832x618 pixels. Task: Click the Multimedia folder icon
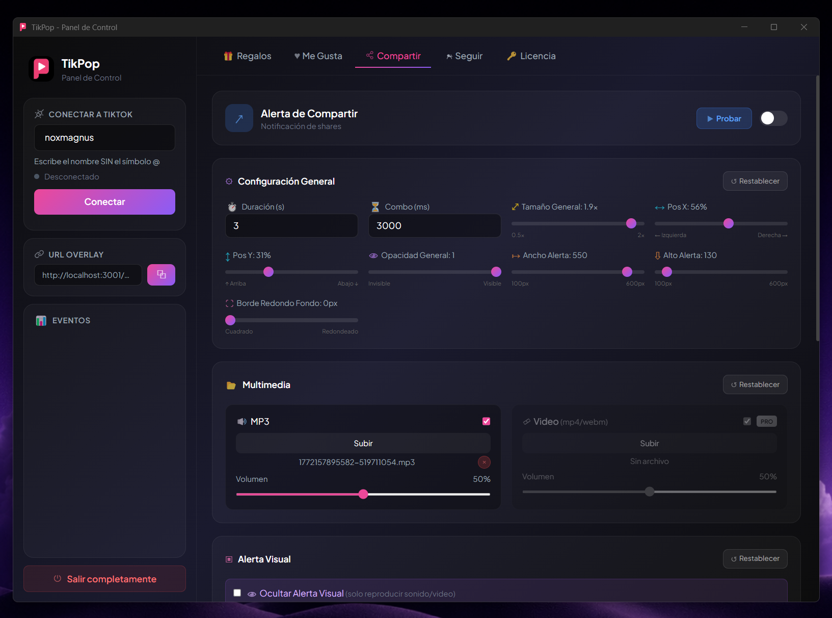pos(231,385)
